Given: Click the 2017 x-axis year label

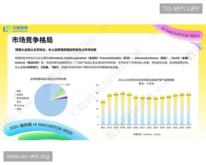Looking at the screenshot, I should (x=142, y=128).
